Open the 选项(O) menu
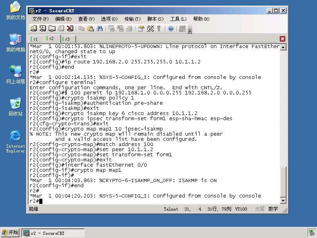 coord(109,19)
